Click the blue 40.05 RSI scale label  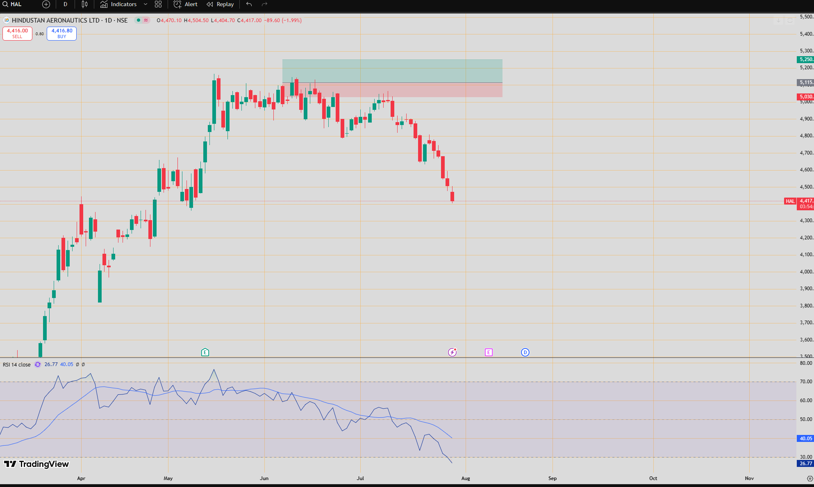(x=805, y=438)
